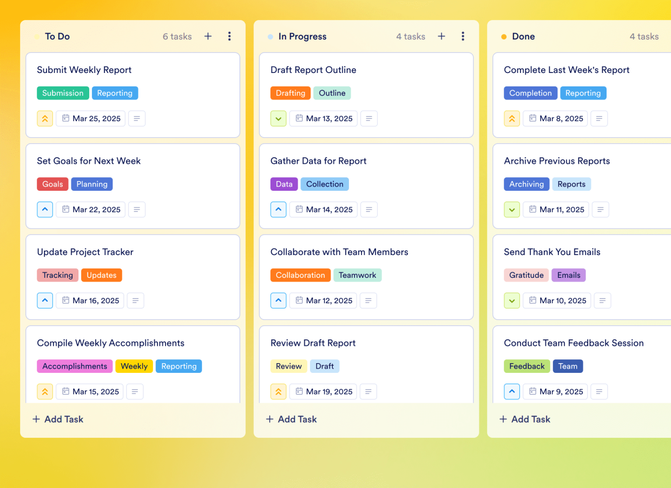The width and height of the screenshot is (671, 488).
Task: Open the Mar 25, 2025 date picker
Action: [90, 118]
